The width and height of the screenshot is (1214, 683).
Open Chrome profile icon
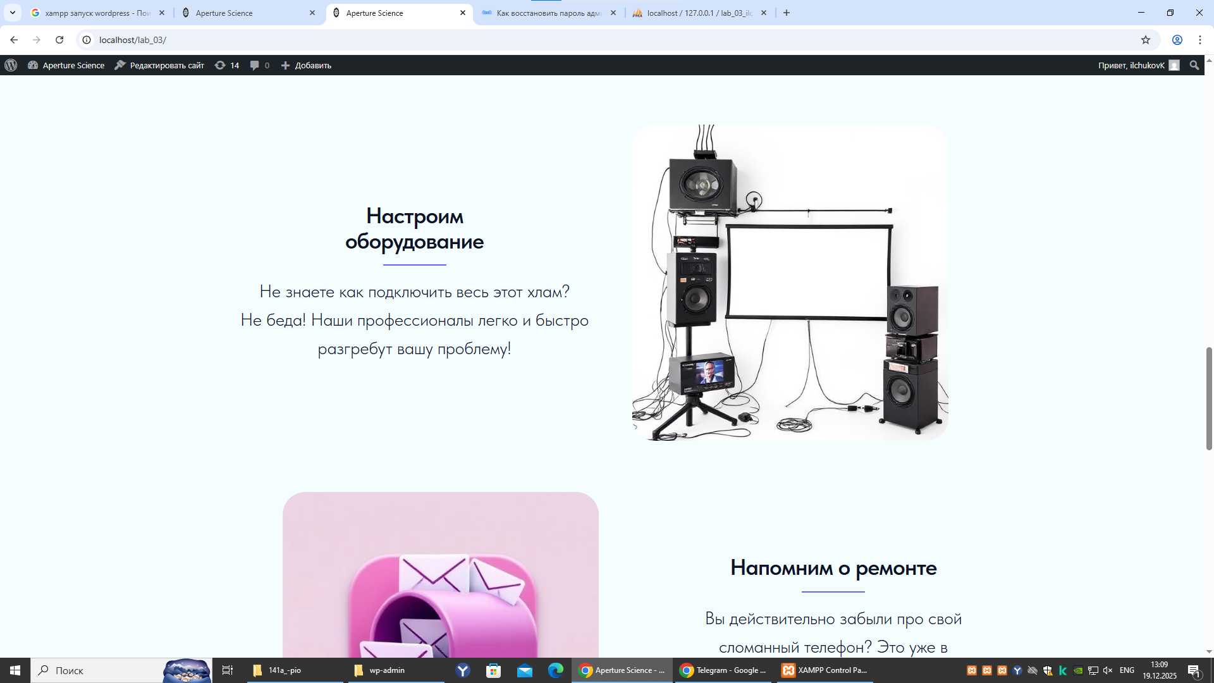[1177, 40]
